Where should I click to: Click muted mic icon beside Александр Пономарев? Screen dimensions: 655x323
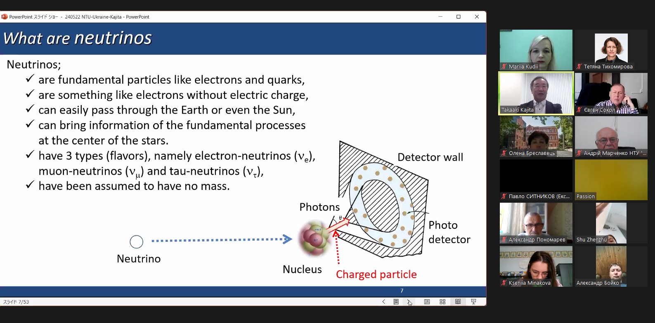pos(504,239)
